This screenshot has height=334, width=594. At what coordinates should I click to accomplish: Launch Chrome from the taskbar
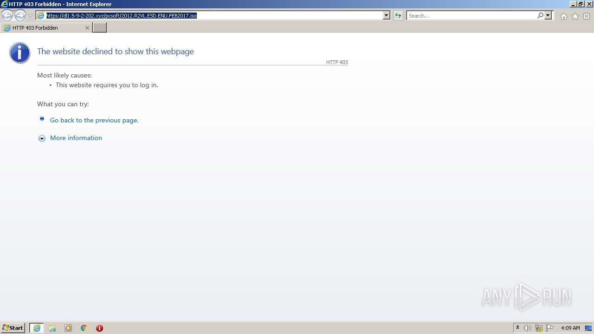(84, 328)
